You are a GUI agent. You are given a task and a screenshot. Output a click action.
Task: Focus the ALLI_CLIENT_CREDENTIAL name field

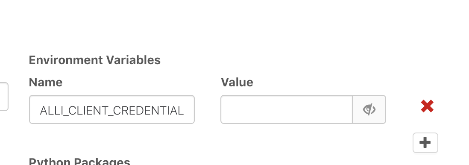coord(112,109)
